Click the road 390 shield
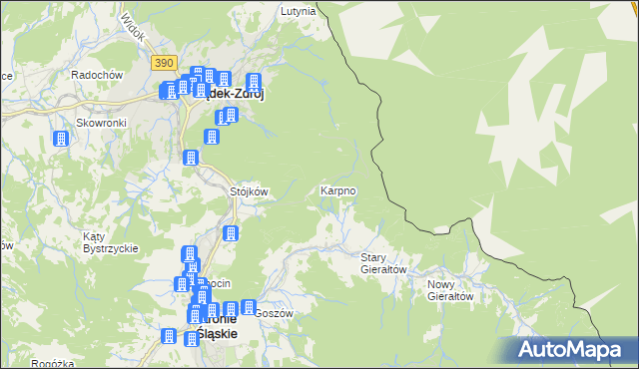Screen dimensions: 639x369 pos(164,63)
